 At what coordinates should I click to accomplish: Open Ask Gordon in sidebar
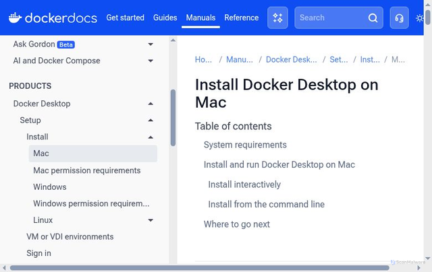[34, 44]
